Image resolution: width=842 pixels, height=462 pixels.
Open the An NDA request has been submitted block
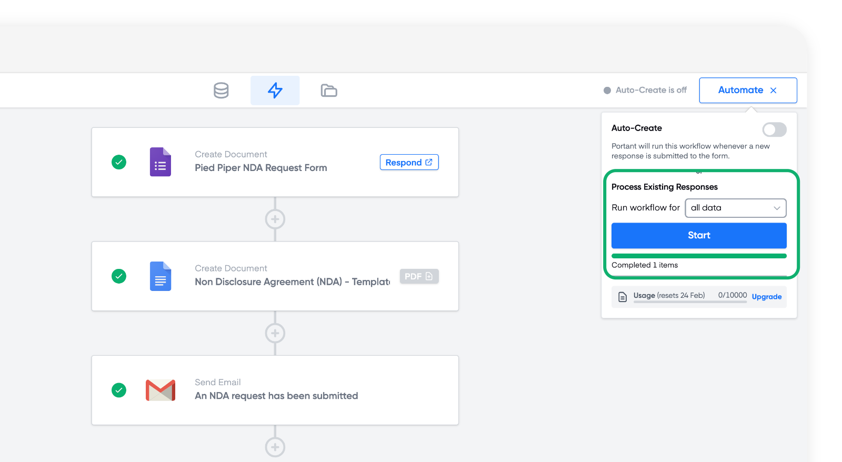point(276,396)
